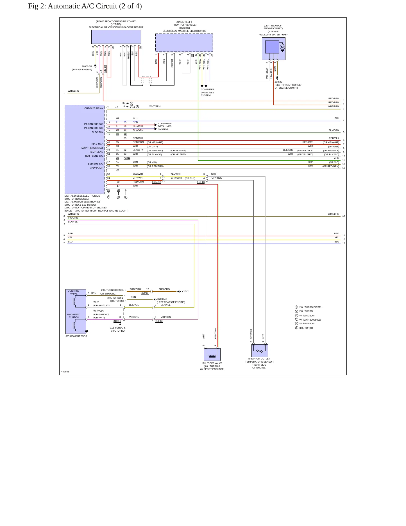The height and width of the screenshot is (526, 406).
Task: Click the 'X60681' connector label
Action: (x=145, y=293)
